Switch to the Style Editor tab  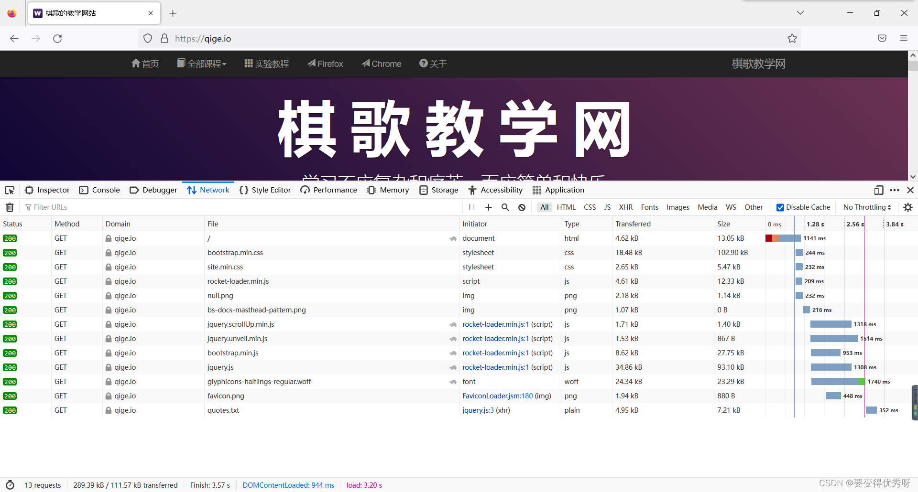point(265,190)
